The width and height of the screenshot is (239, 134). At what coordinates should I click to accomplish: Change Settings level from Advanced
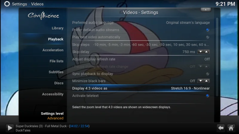[x=52, y=116]
